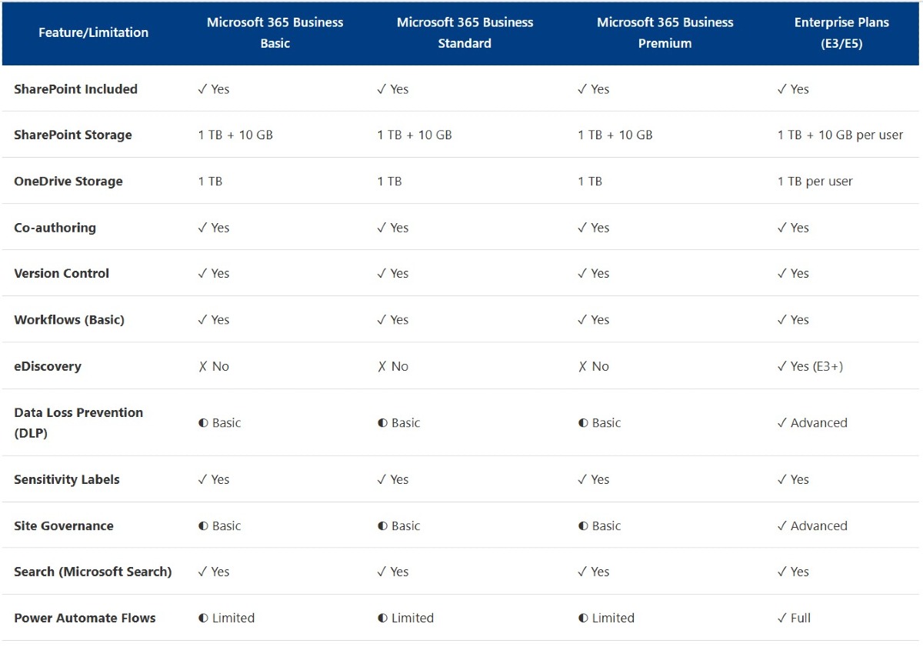Image resolution: width=923 pixels, height=647 pixels.
Task: Click the half-circle icon for DLP under Business Basic
Action: click(x=203, y=422)
